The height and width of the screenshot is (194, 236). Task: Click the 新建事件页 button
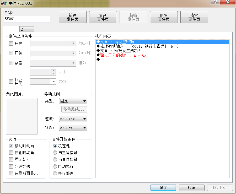[73, 17]
